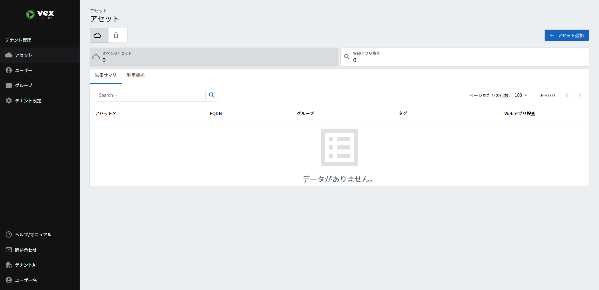Click the アセット追加 button
Viewport: 599px width, 290px height.
pos(567,35)
